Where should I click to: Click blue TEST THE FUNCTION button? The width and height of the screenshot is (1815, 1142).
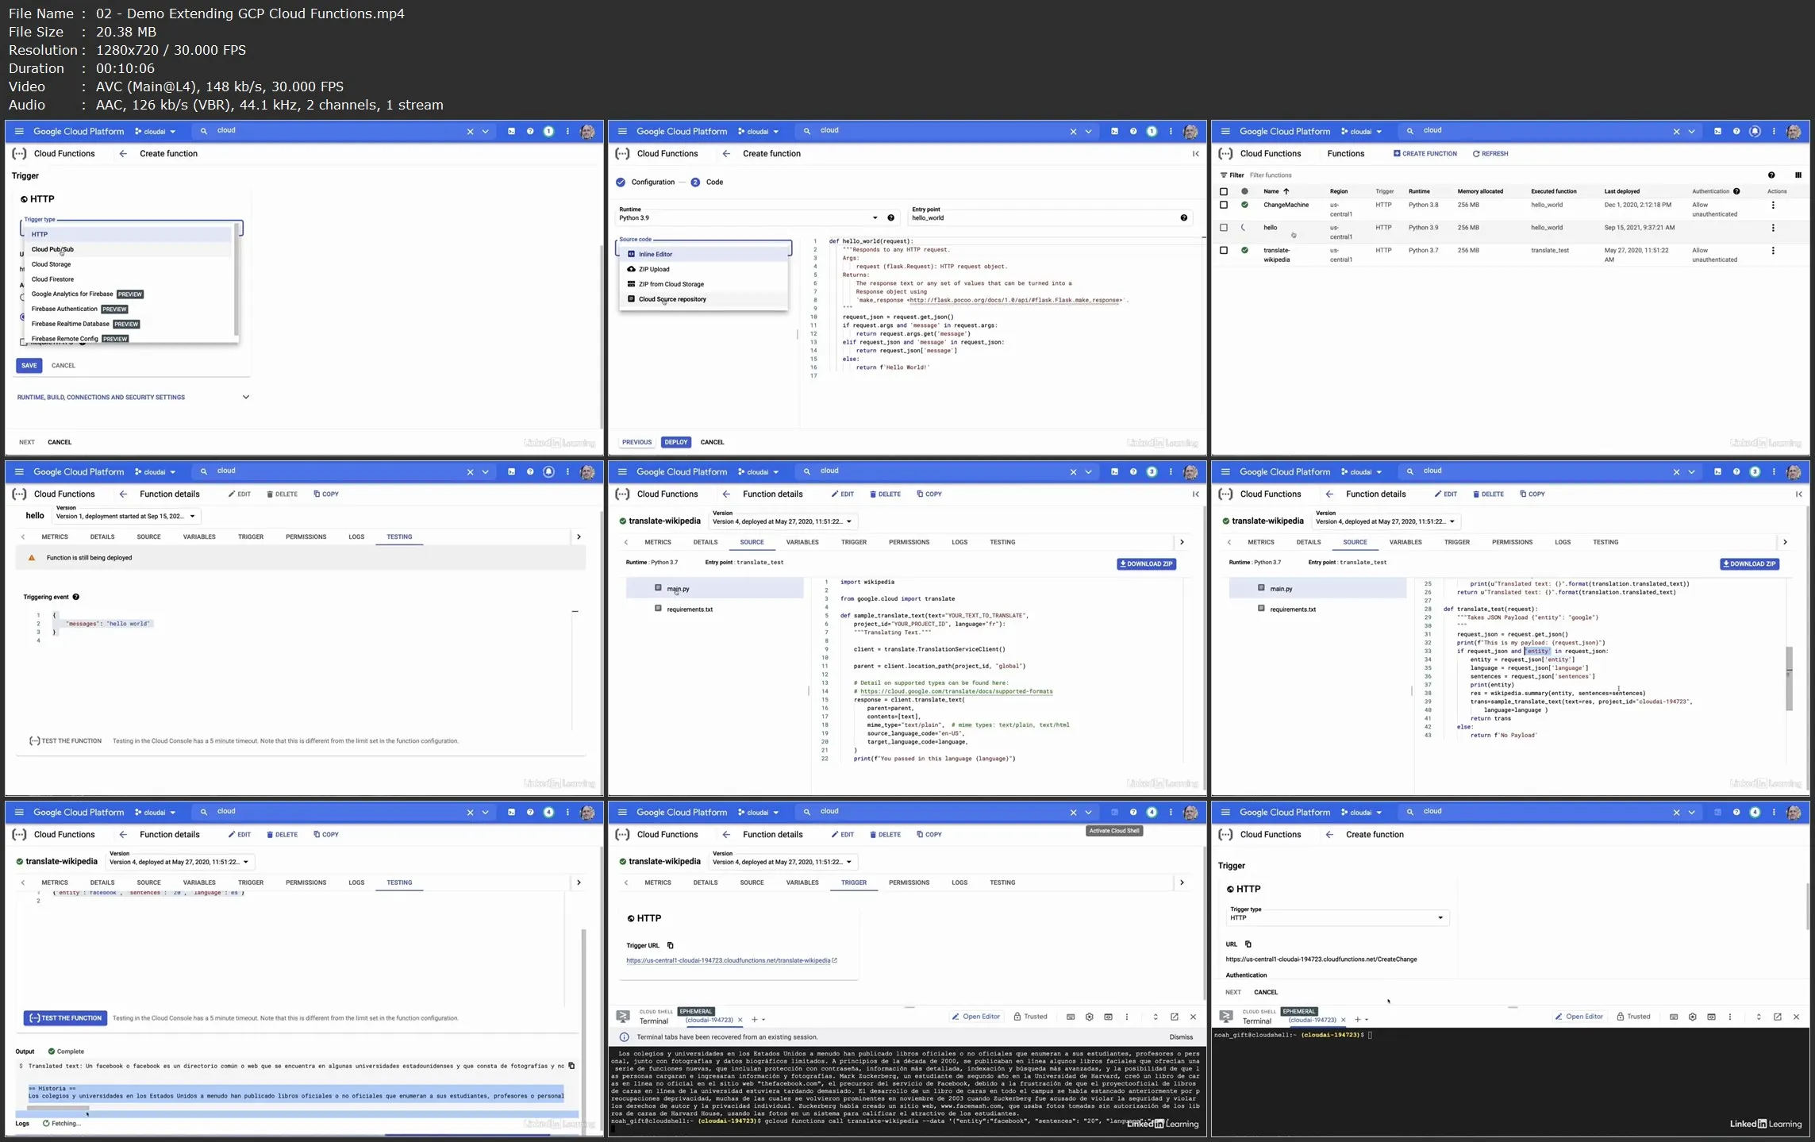(65, 1018)
